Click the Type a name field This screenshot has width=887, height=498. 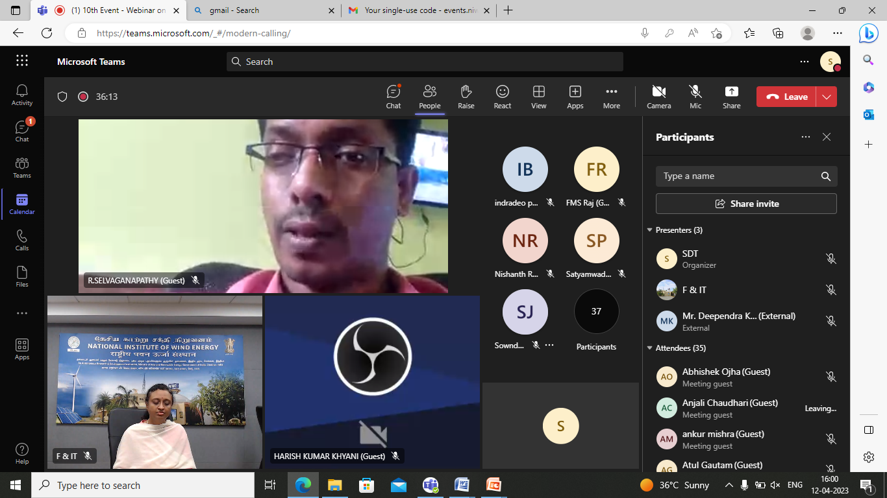[737, 176]
